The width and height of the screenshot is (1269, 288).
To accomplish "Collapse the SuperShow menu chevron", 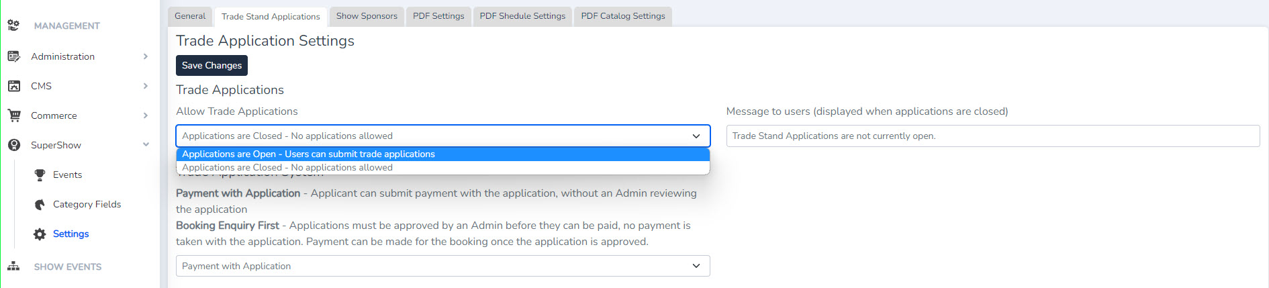I will coord(146,145).
